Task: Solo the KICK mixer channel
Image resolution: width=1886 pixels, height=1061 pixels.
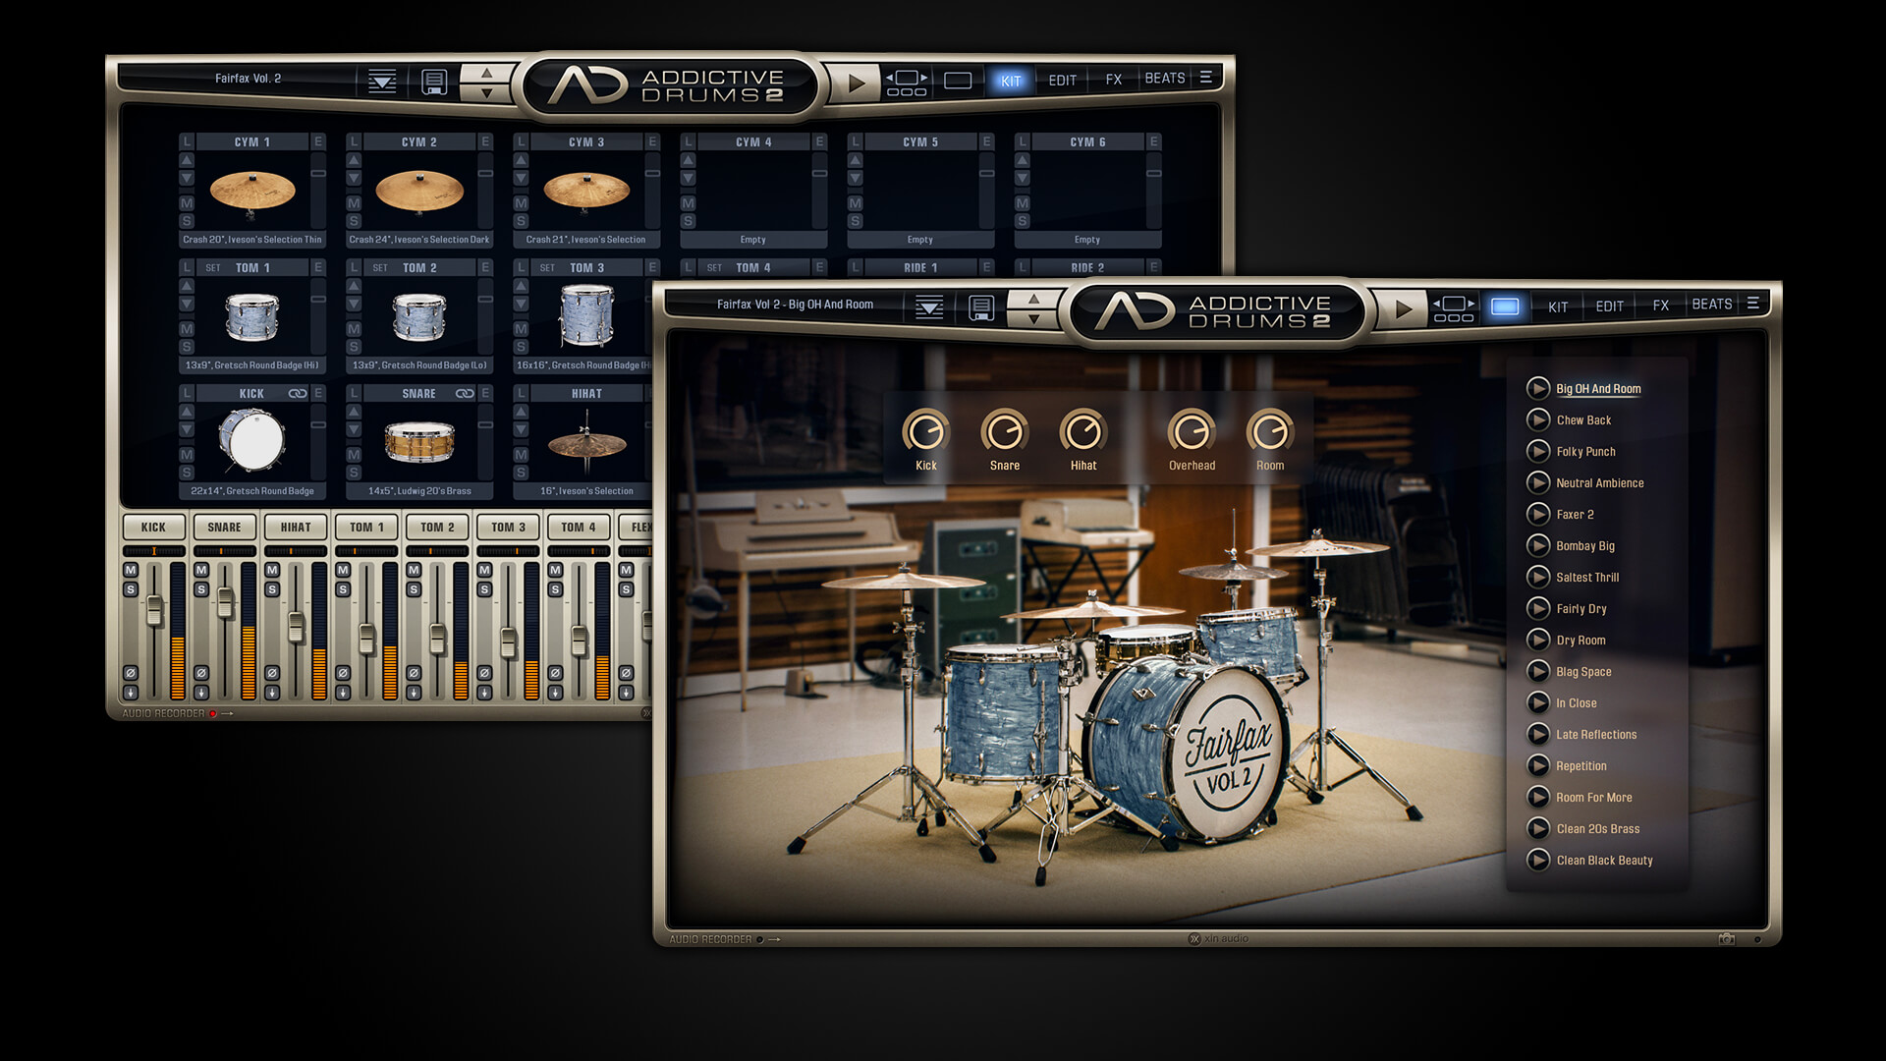Action: (x=131, y=589)
